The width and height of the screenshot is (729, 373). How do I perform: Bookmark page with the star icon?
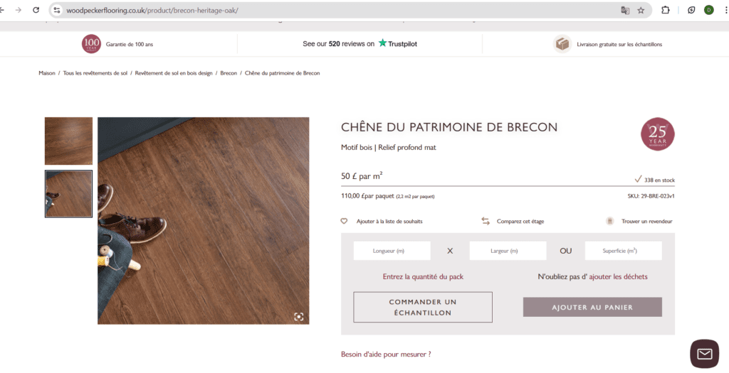click(x=641, y=10)
